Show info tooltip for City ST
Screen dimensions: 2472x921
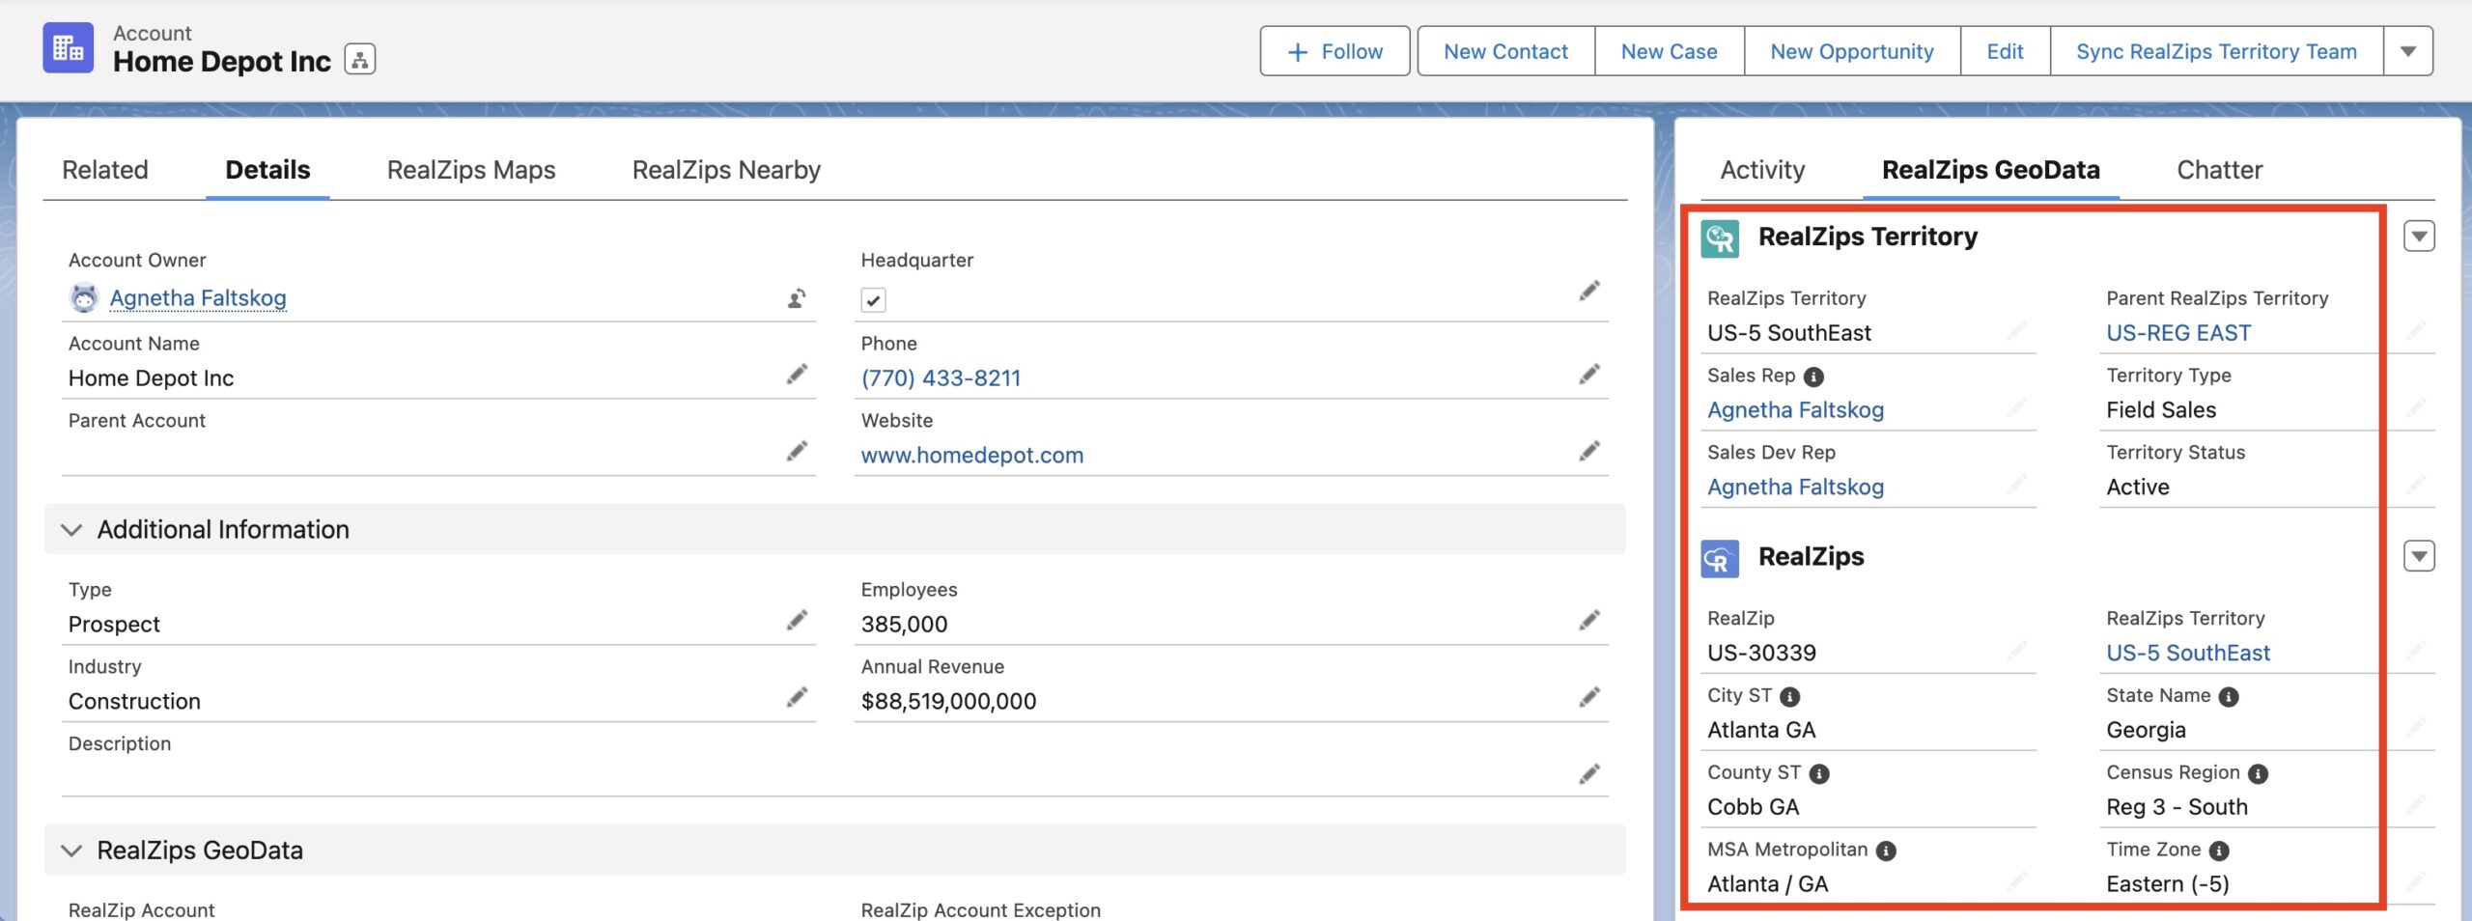[1790, 697]
